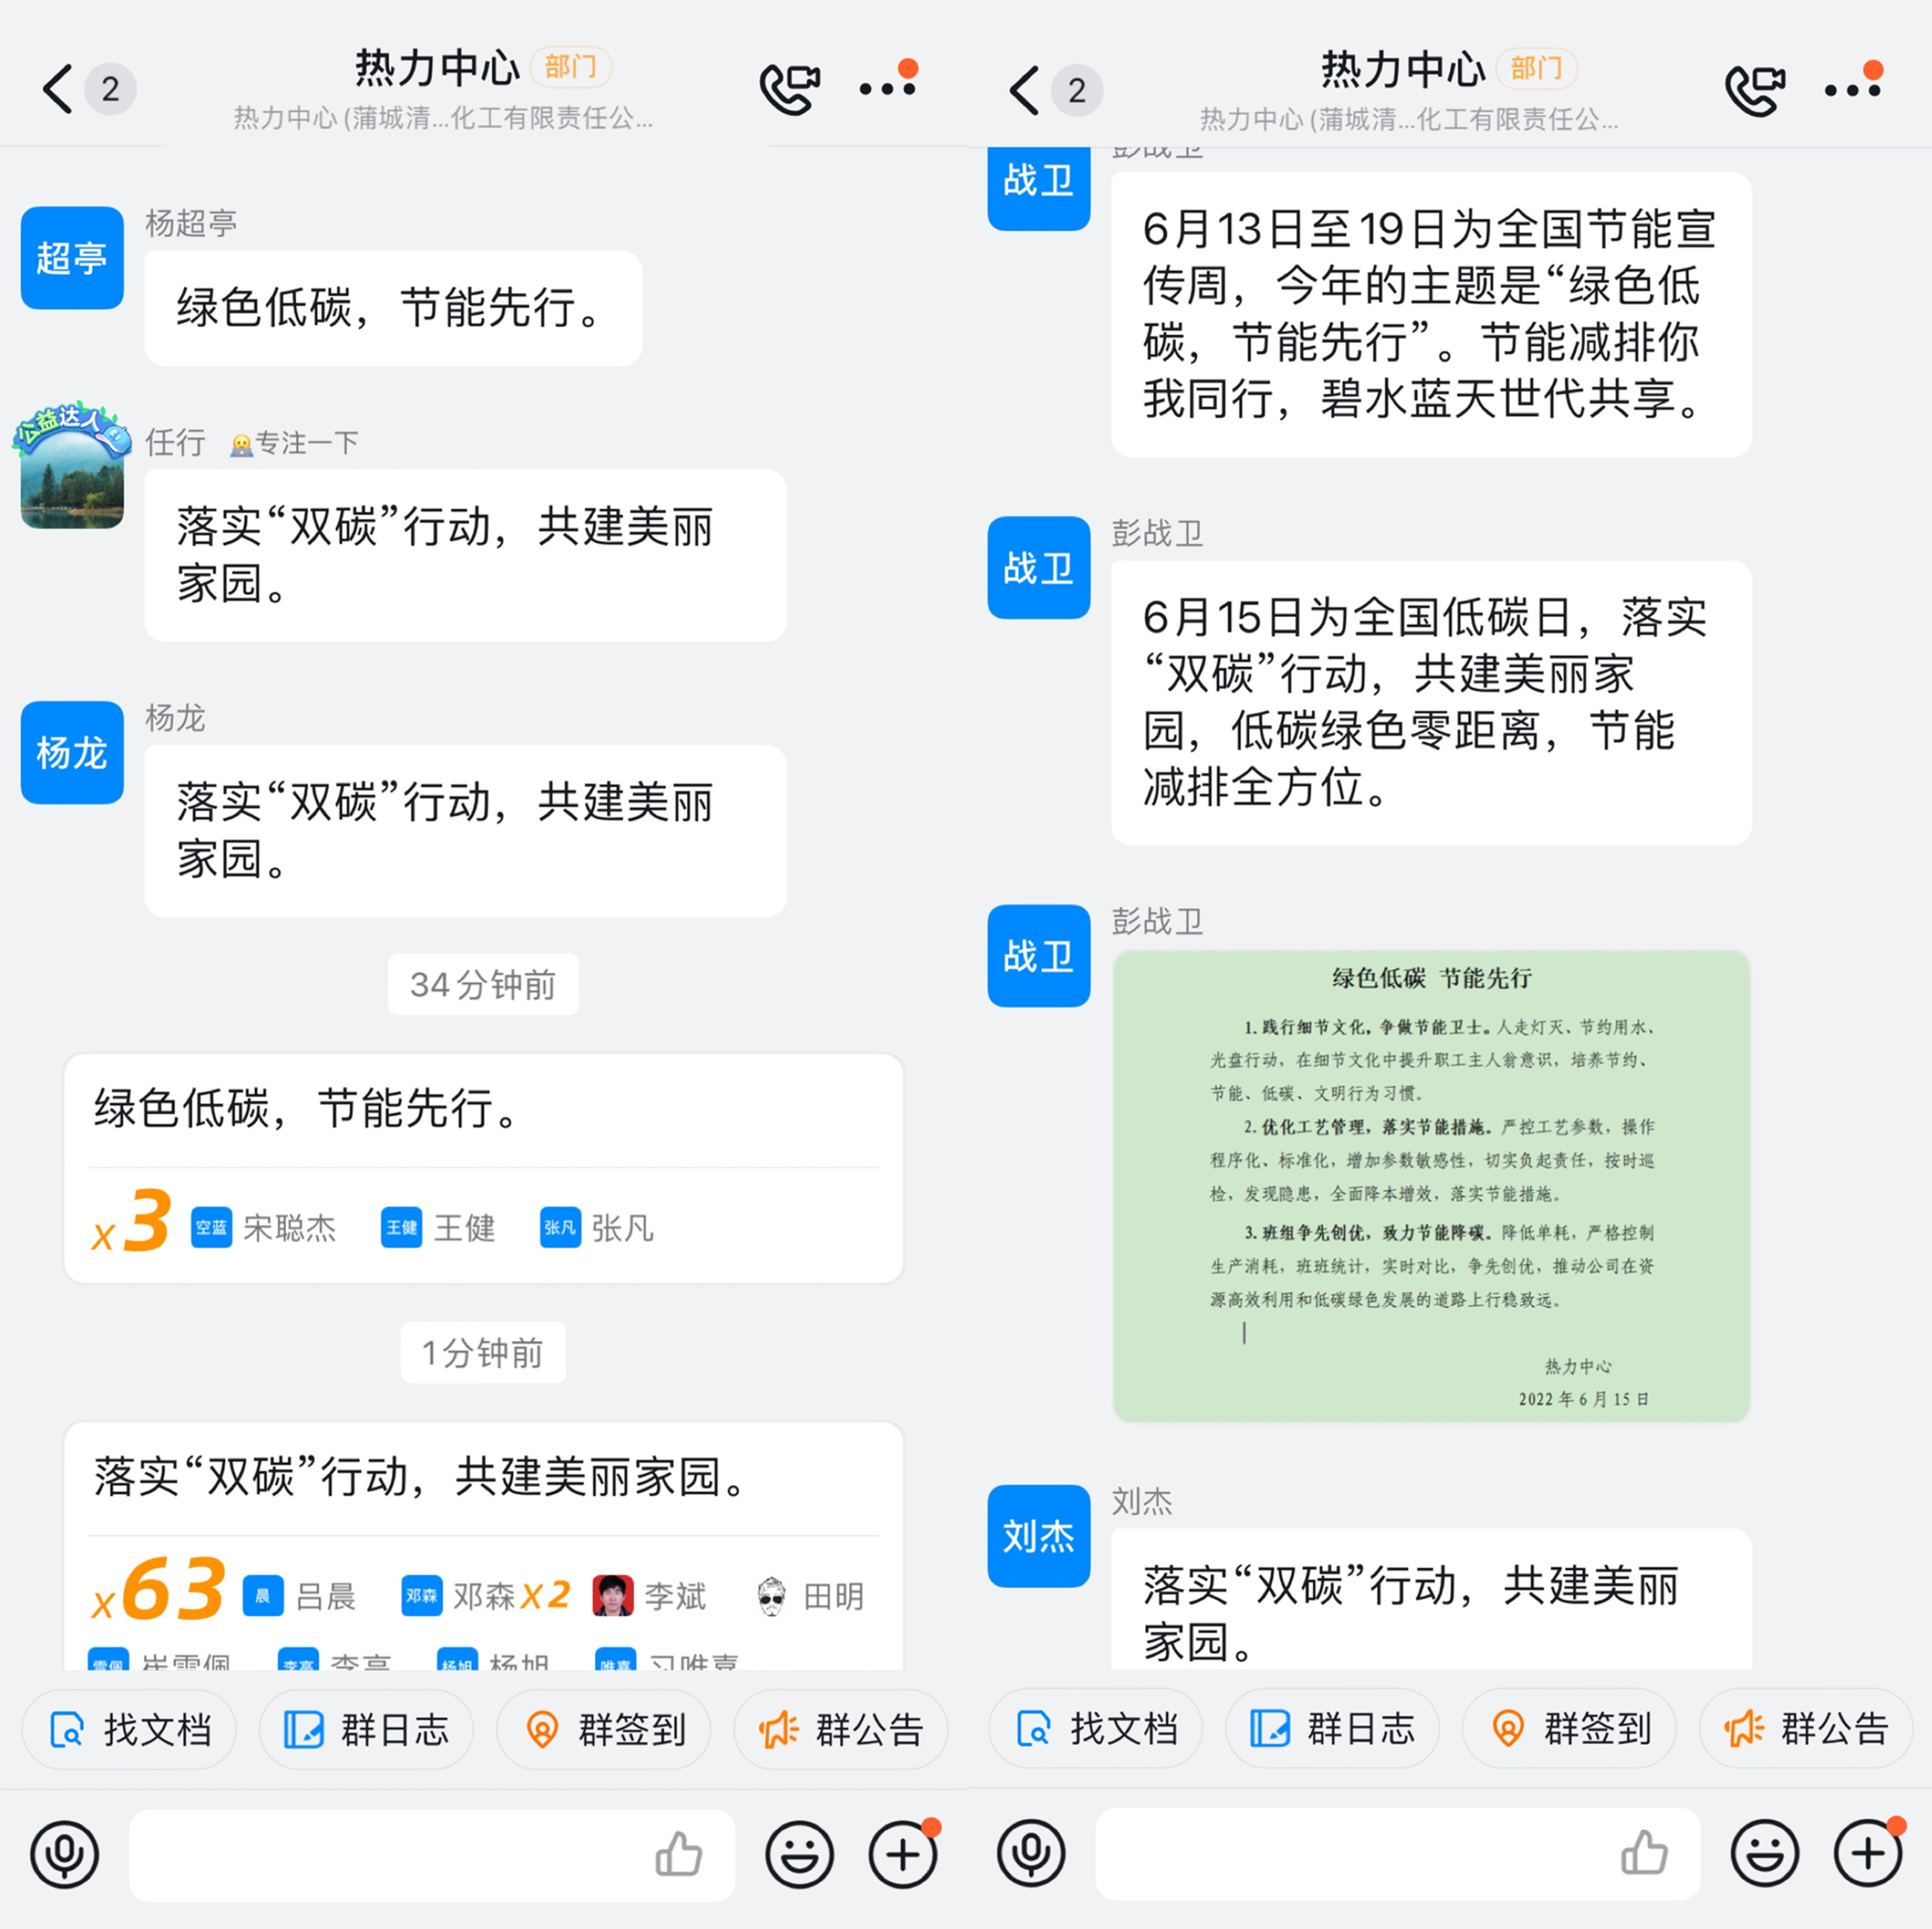Open 群公告 in left chat

[841, 1729]
